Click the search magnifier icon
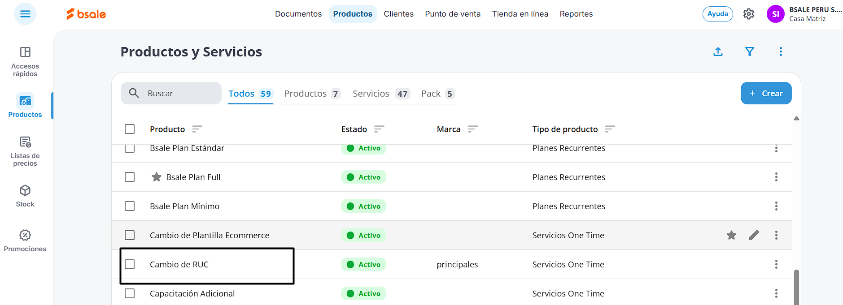 point(134,93)
